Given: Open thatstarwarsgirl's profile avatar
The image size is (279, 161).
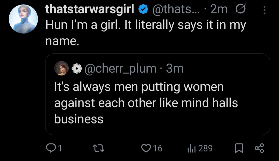Looking at the screenshot, I should (x=23, y=19).
